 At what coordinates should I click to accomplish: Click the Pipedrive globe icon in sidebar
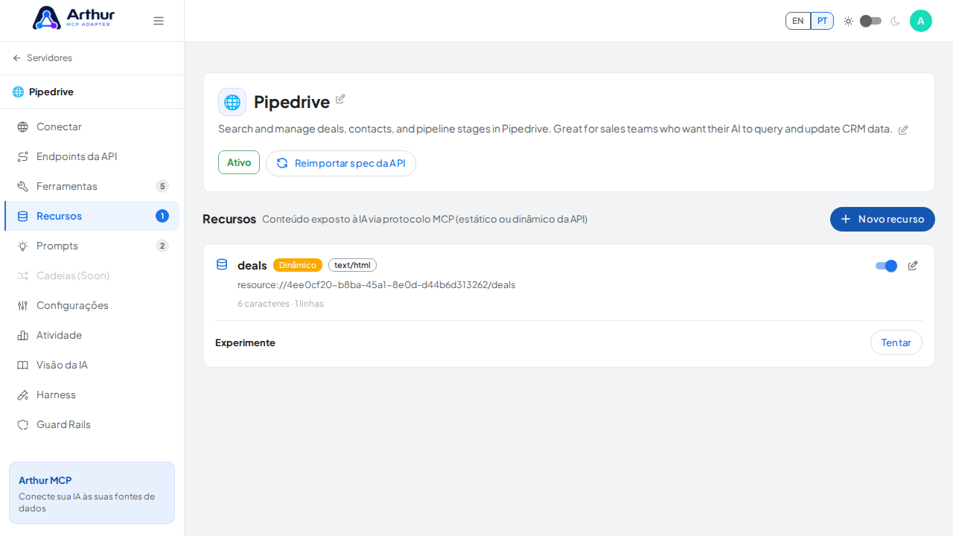pyautogui.click(x=19, y=92)
